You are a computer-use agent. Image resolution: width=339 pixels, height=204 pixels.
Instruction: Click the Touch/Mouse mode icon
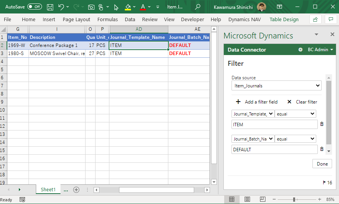point(101,7)
